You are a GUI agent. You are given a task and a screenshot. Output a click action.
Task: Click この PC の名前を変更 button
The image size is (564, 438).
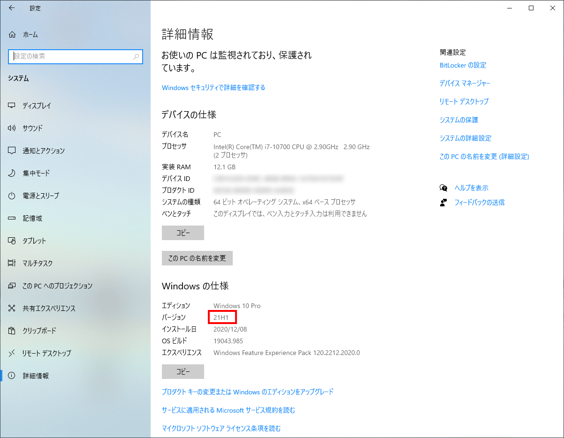(x=197, y=258)
